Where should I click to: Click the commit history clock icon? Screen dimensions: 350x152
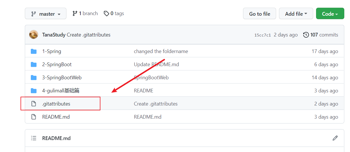[x=306, y=35]
